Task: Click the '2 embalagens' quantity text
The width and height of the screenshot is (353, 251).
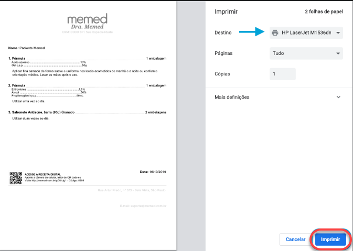Action: (x=156, y=112)
